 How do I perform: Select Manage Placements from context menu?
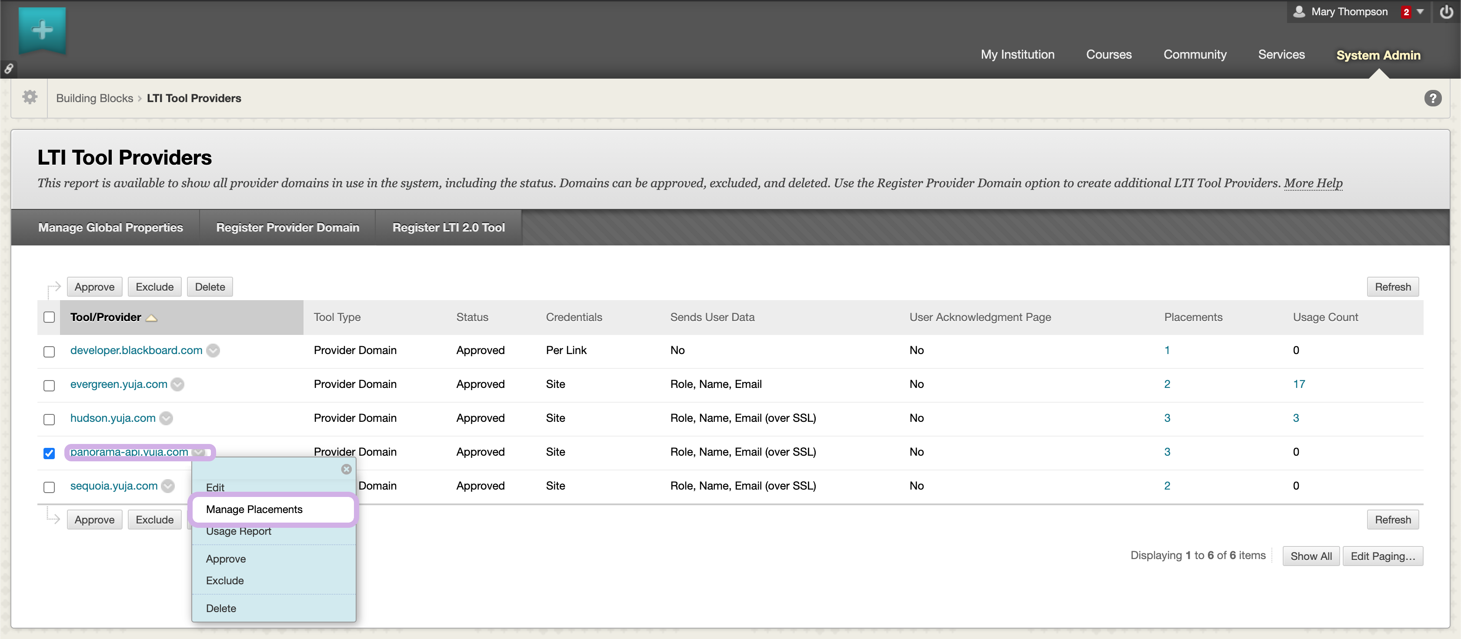254,509
